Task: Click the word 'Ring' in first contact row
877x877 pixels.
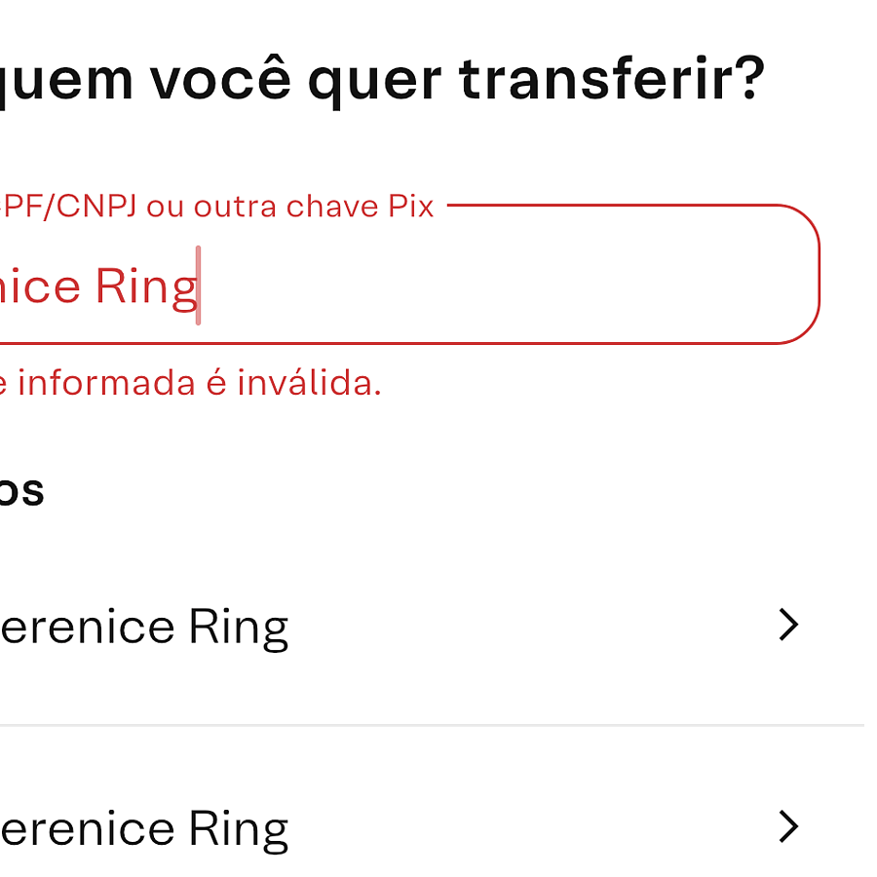Action: pyautogui.click(x=239, y=629)
